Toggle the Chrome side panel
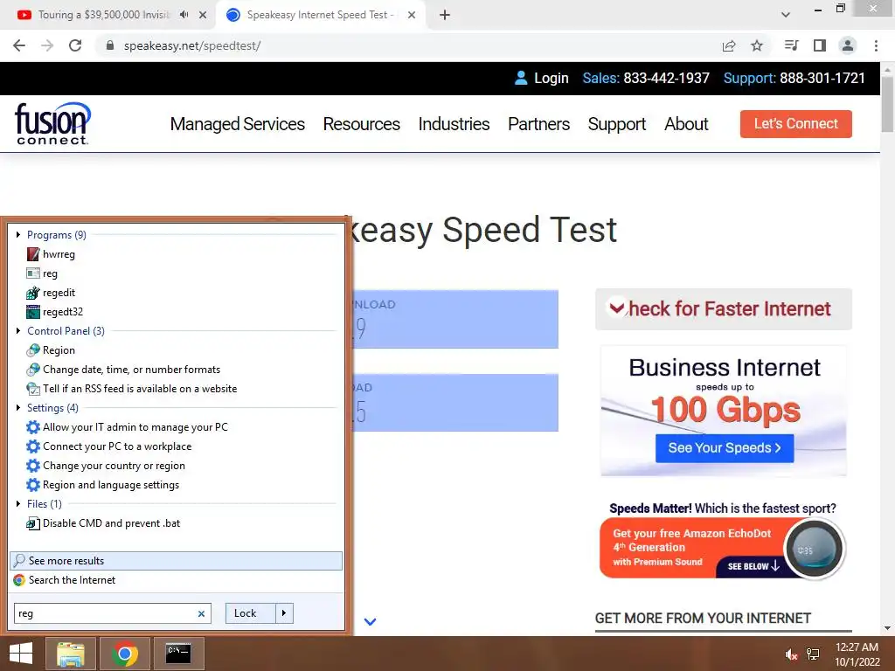 (820, 45)
